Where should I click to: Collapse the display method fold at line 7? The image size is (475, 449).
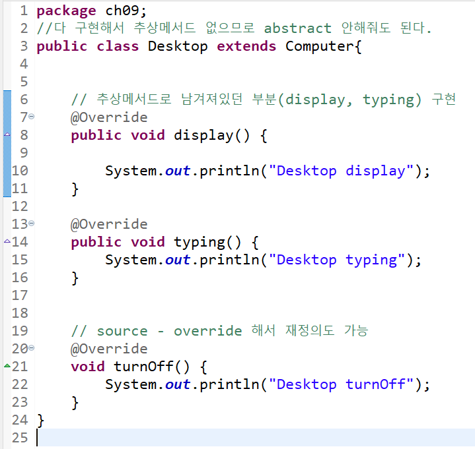coord(32,117)
